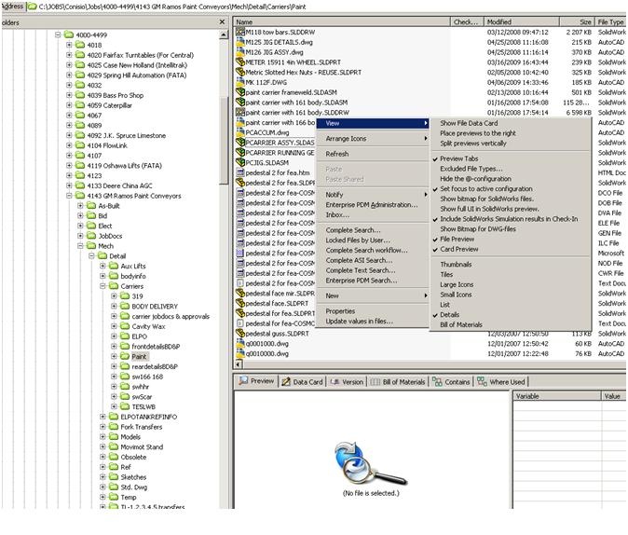Image resolution: width=628 pixels, height=535 pixels.
Task: Click the Version tab icon
Action: tap(334, 381)
